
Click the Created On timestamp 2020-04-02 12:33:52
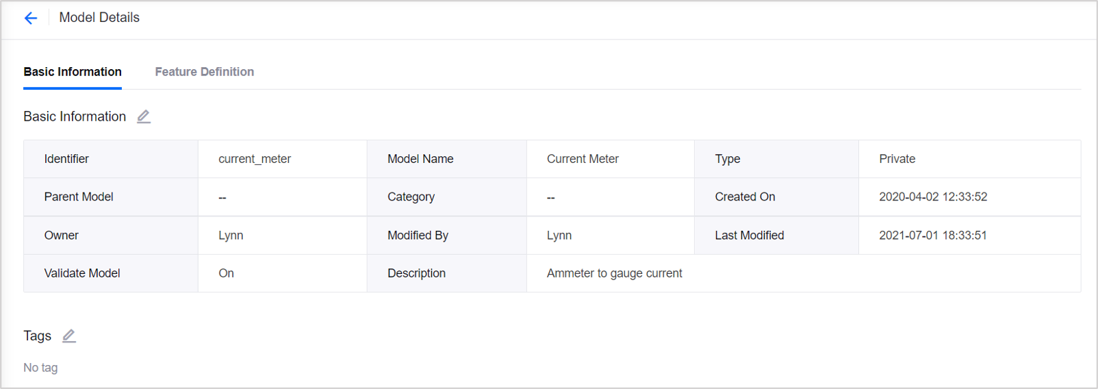(x=932, y=197)
